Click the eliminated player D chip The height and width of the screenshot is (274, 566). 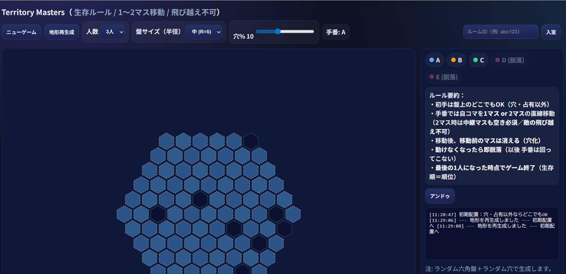point(510,60)
